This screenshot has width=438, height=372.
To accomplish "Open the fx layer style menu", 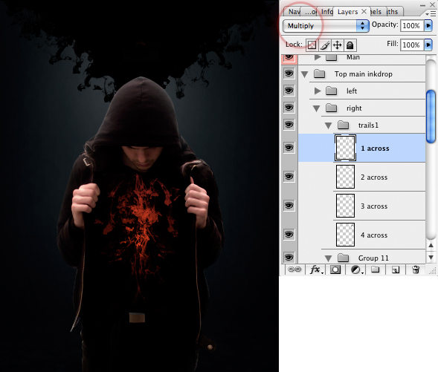I will point(315,270).
